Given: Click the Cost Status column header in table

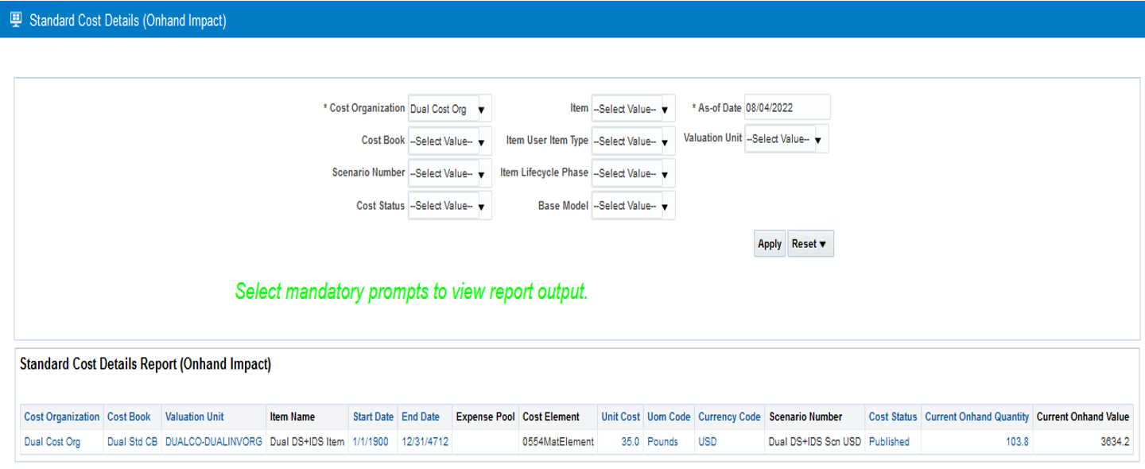Looking at the screenshot, I should (x=893, y=417).
